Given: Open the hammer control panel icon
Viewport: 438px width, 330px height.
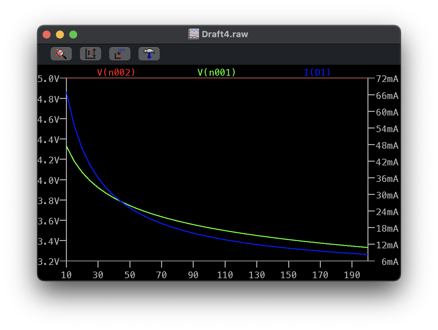Looking at the screenshot, I should (149, 54).
